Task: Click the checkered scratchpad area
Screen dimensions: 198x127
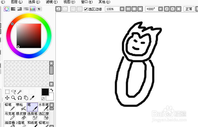Action: click(27, 74)
